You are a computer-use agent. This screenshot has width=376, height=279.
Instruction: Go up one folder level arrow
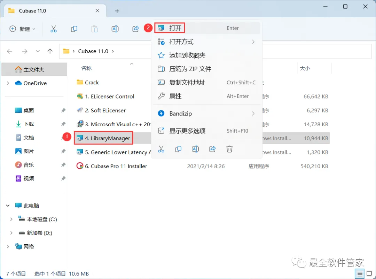(50, 51)
